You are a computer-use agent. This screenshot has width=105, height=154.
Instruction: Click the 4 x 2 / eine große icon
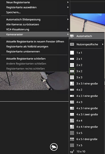coord(72,96)
